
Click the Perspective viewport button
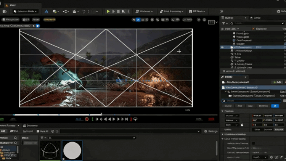[10, 19]
